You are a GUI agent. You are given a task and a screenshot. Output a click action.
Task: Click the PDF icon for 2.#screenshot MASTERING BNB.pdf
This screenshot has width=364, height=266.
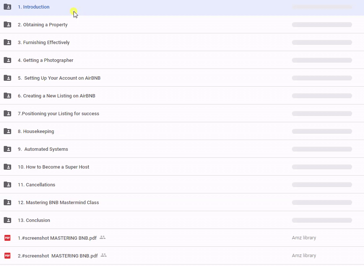point(7,256)
